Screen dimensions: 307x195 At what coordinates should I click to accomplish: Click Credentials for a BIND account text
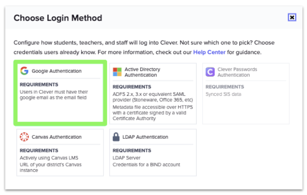click(146, 165)
